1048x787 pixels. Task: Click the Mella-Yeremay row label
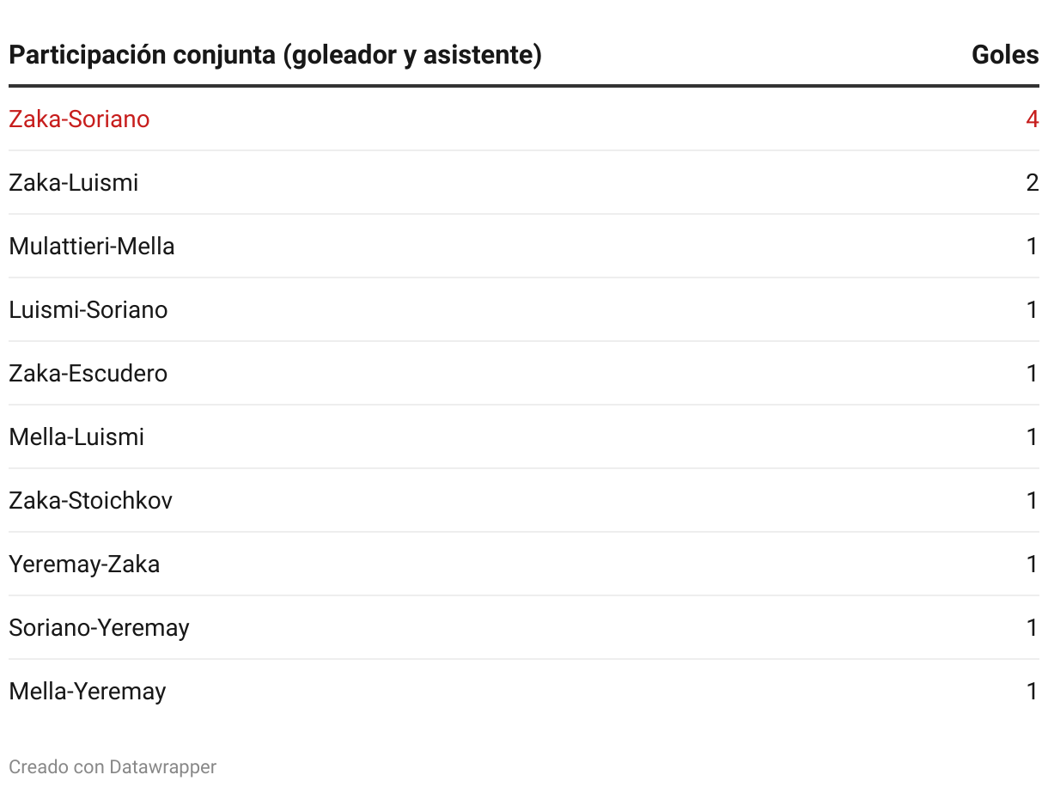point(88,692)
